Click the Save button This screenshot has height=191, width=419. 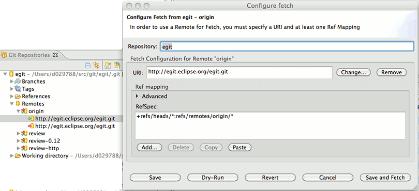155,178
